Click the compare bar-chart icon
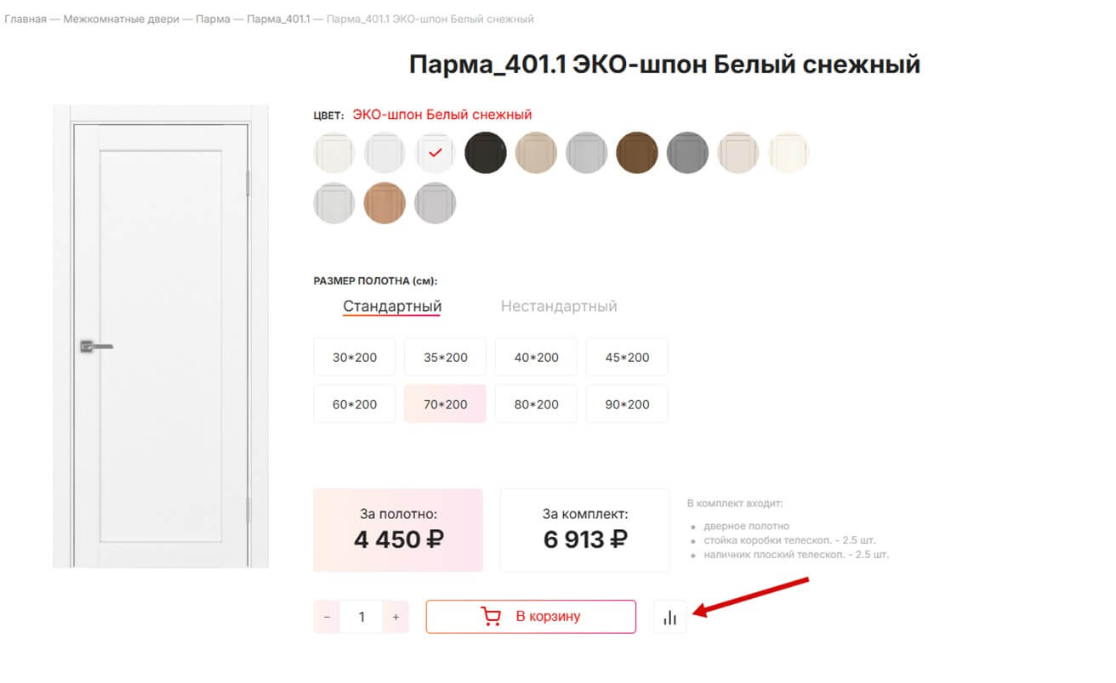Screen dimensions: 1116x683 tap(670, 617)
